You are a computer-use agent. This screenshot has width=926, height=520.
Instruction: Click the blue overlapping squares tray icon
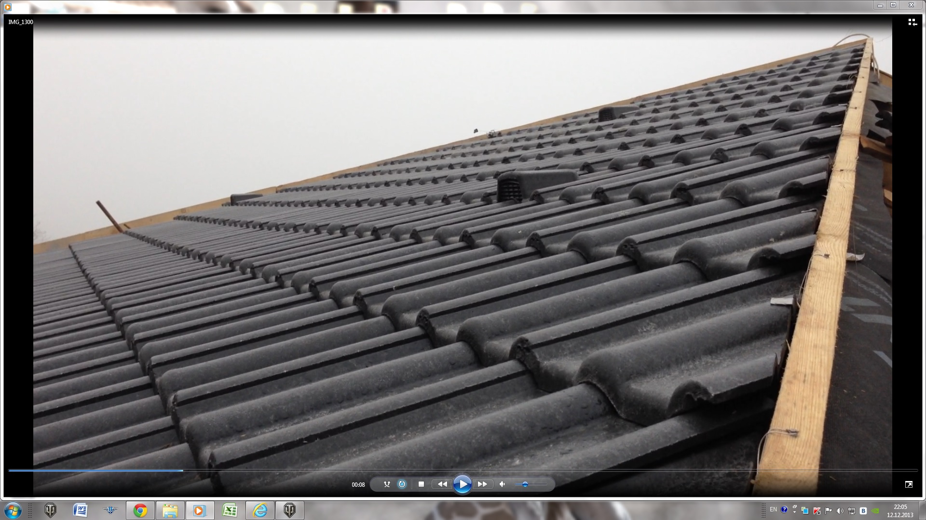coord(805,511)
